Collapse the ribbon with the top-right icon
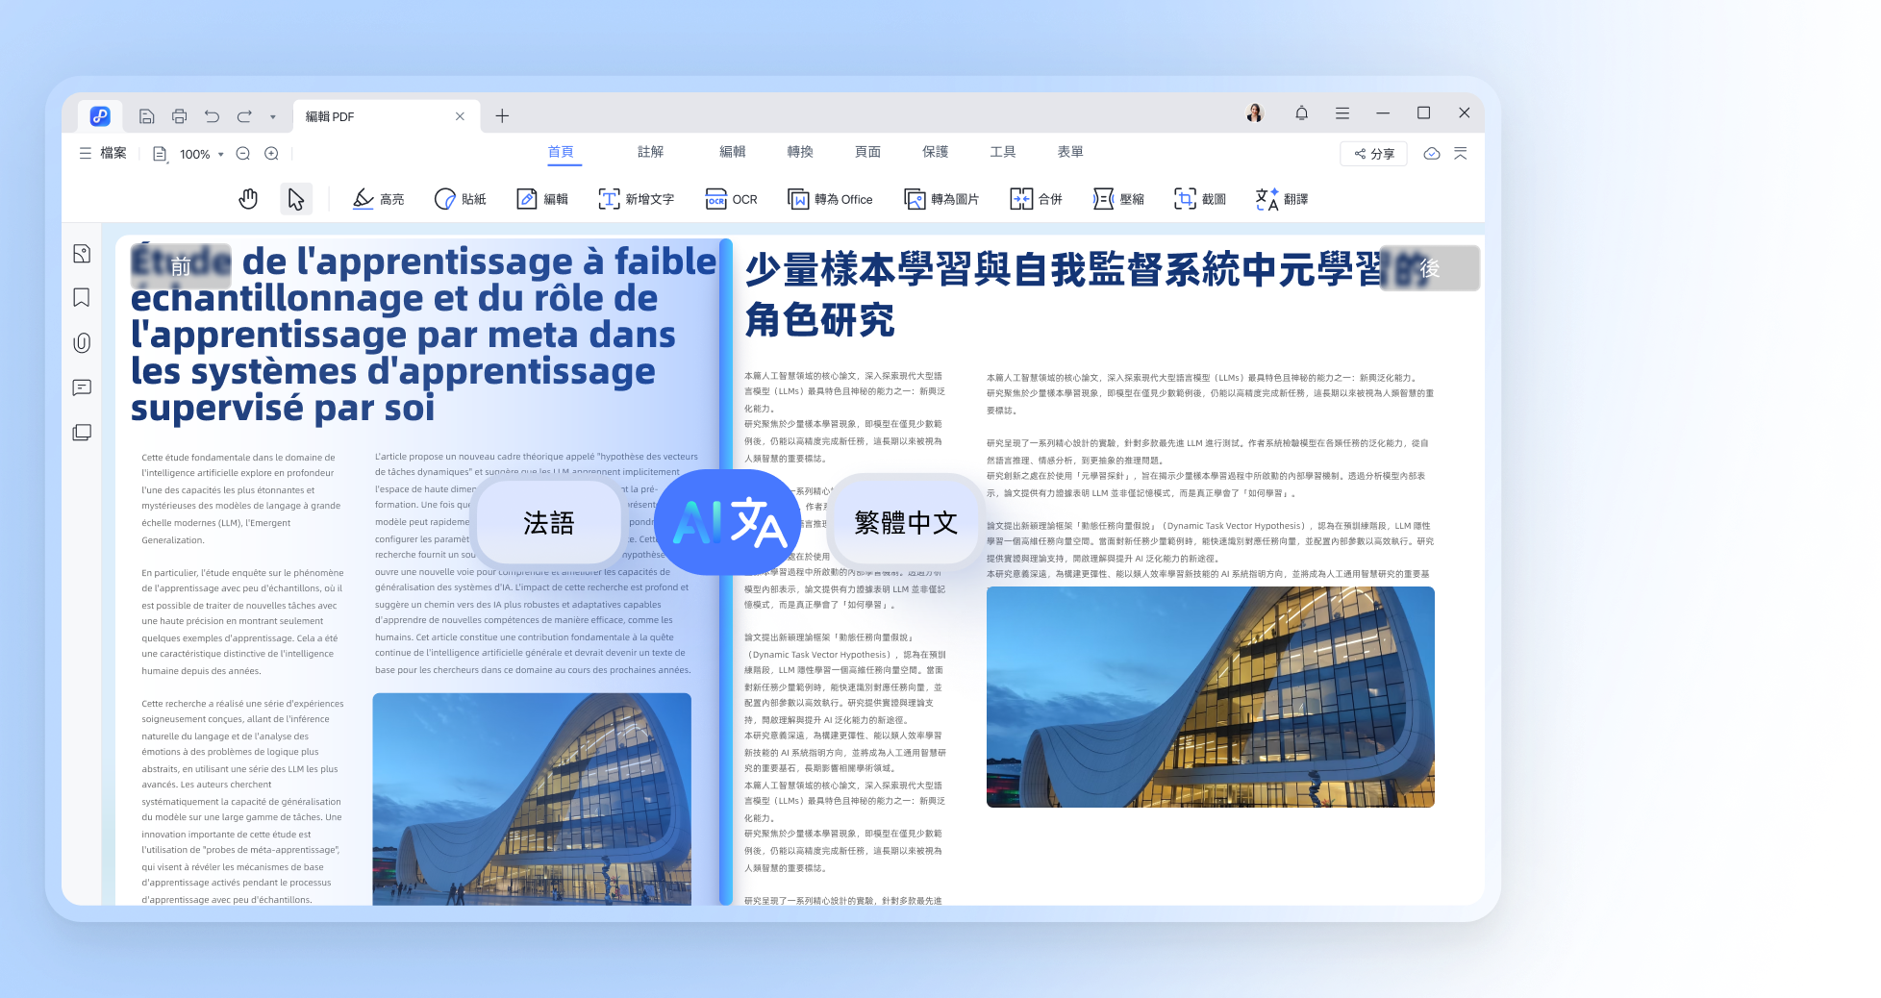This screenshot has height=998, width=1881. (1461, 154)
